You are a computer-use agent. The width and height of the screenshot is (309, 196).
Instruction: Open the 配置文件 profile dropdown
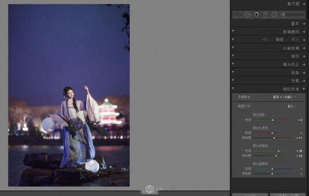tap(291, 106)
